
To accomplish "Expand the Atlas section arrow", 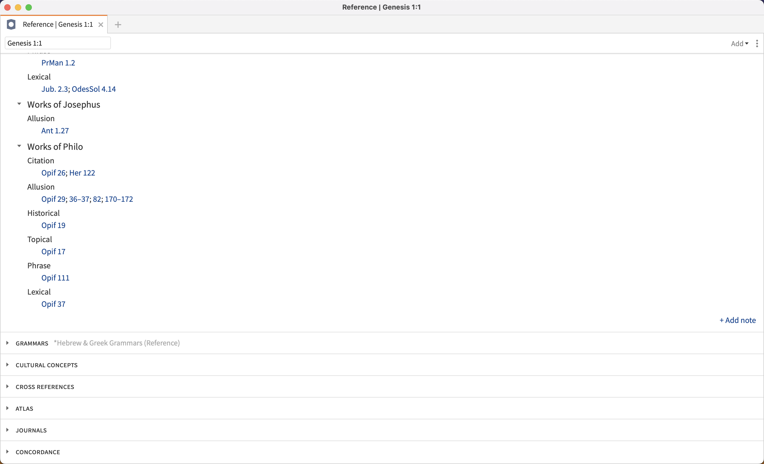I will pyautogui.click(x=7, y=408).
